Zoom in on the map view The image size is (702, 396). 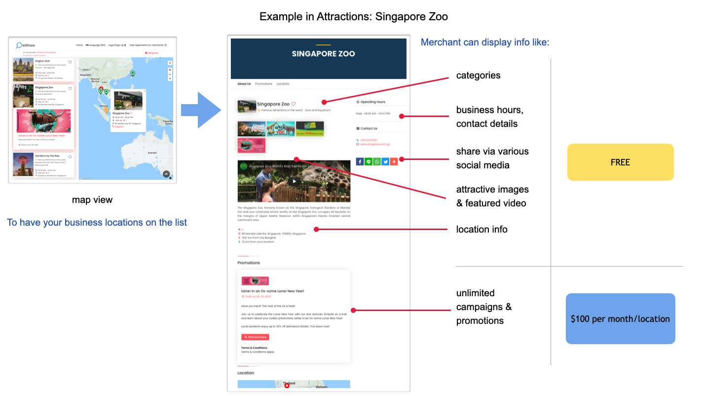tap(170, 71)
